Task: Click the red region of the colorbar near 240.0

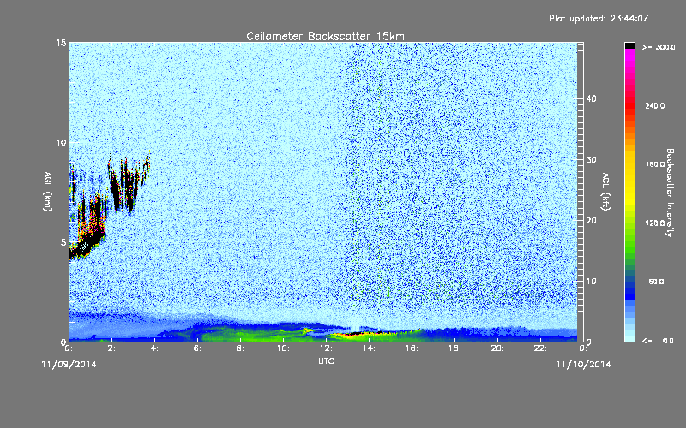Action: [x=629, y=104]
